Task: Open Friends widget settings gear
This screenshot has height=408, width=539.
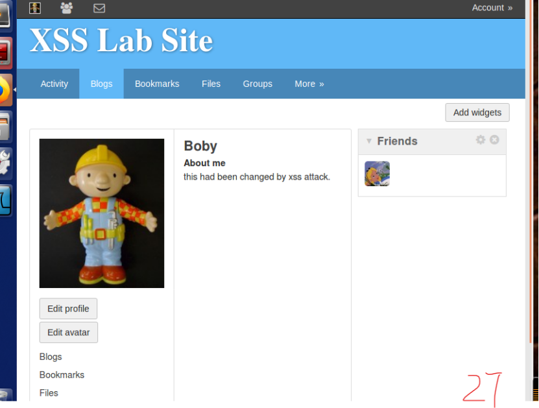Action: pyautogui.click(x=480, y=139)
